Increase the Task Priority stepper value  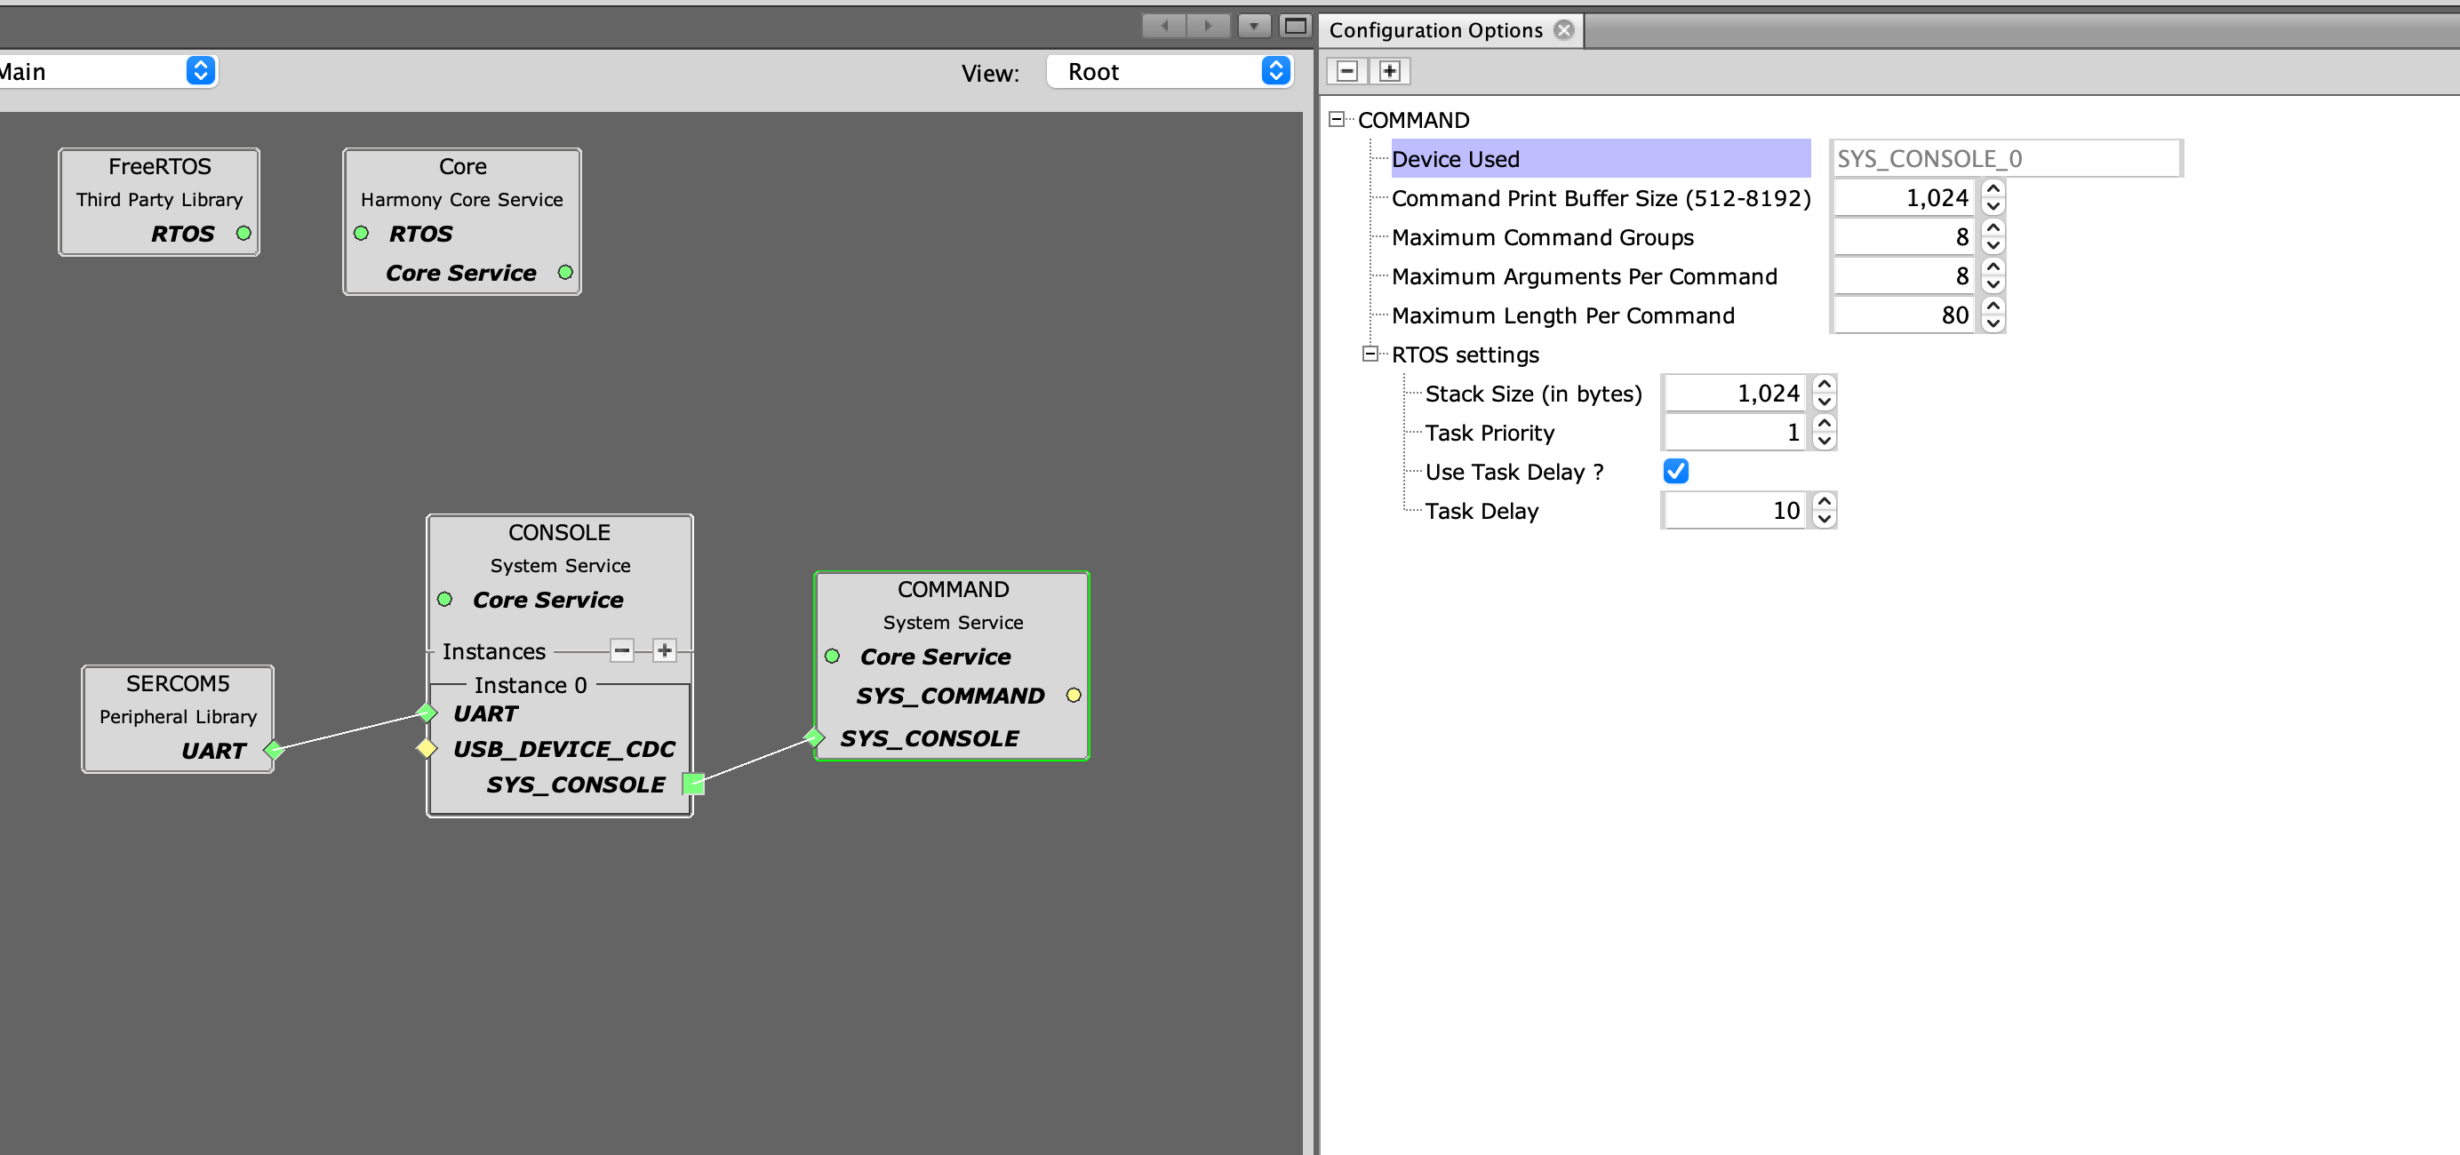click(x=1824, y=424)
